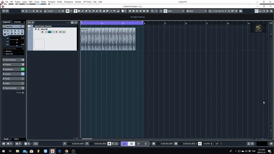The height and width of the screenshot is (154, 274).
Task: Switch to the Visibility tab
Action: click(x=17, y=22)
